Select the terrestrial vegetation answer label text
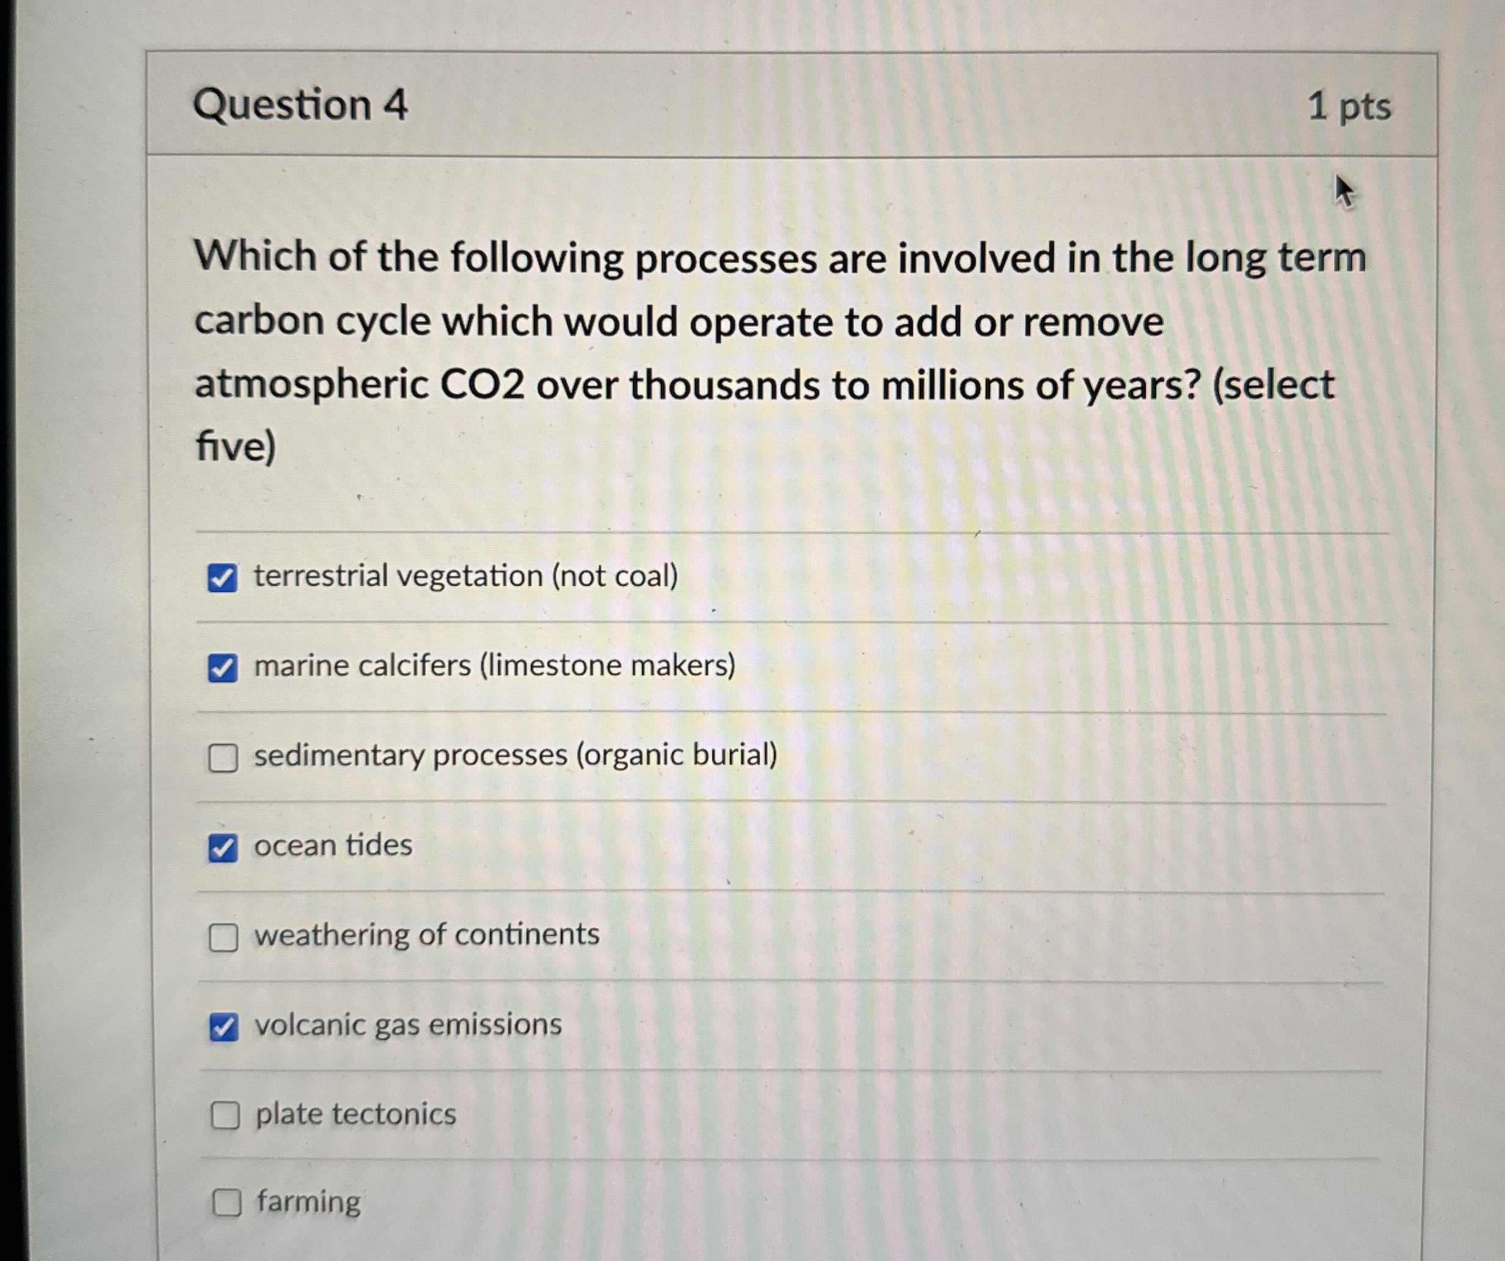 pos(466,576)
